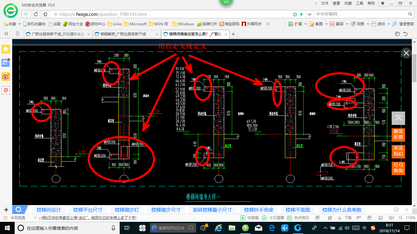Reload the page with the refresh icon

tap(36, 14)
